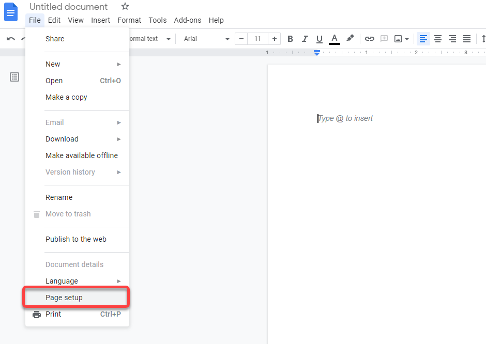Click the font size field
This screenshot has height=344, width=486.
[x=257, y=39]
